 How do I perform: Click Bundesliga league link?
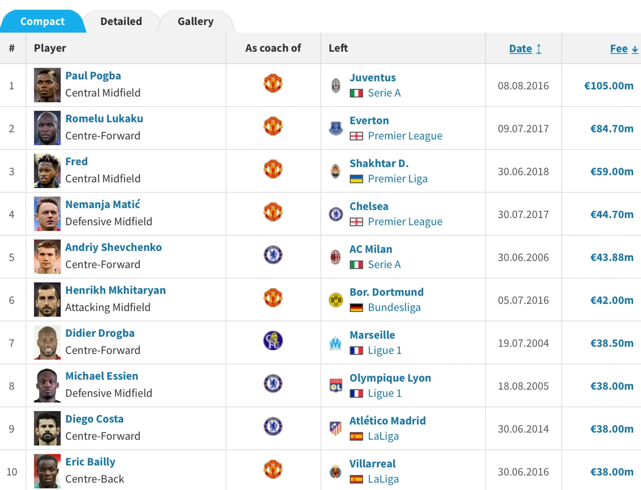[x=394, y=308]
